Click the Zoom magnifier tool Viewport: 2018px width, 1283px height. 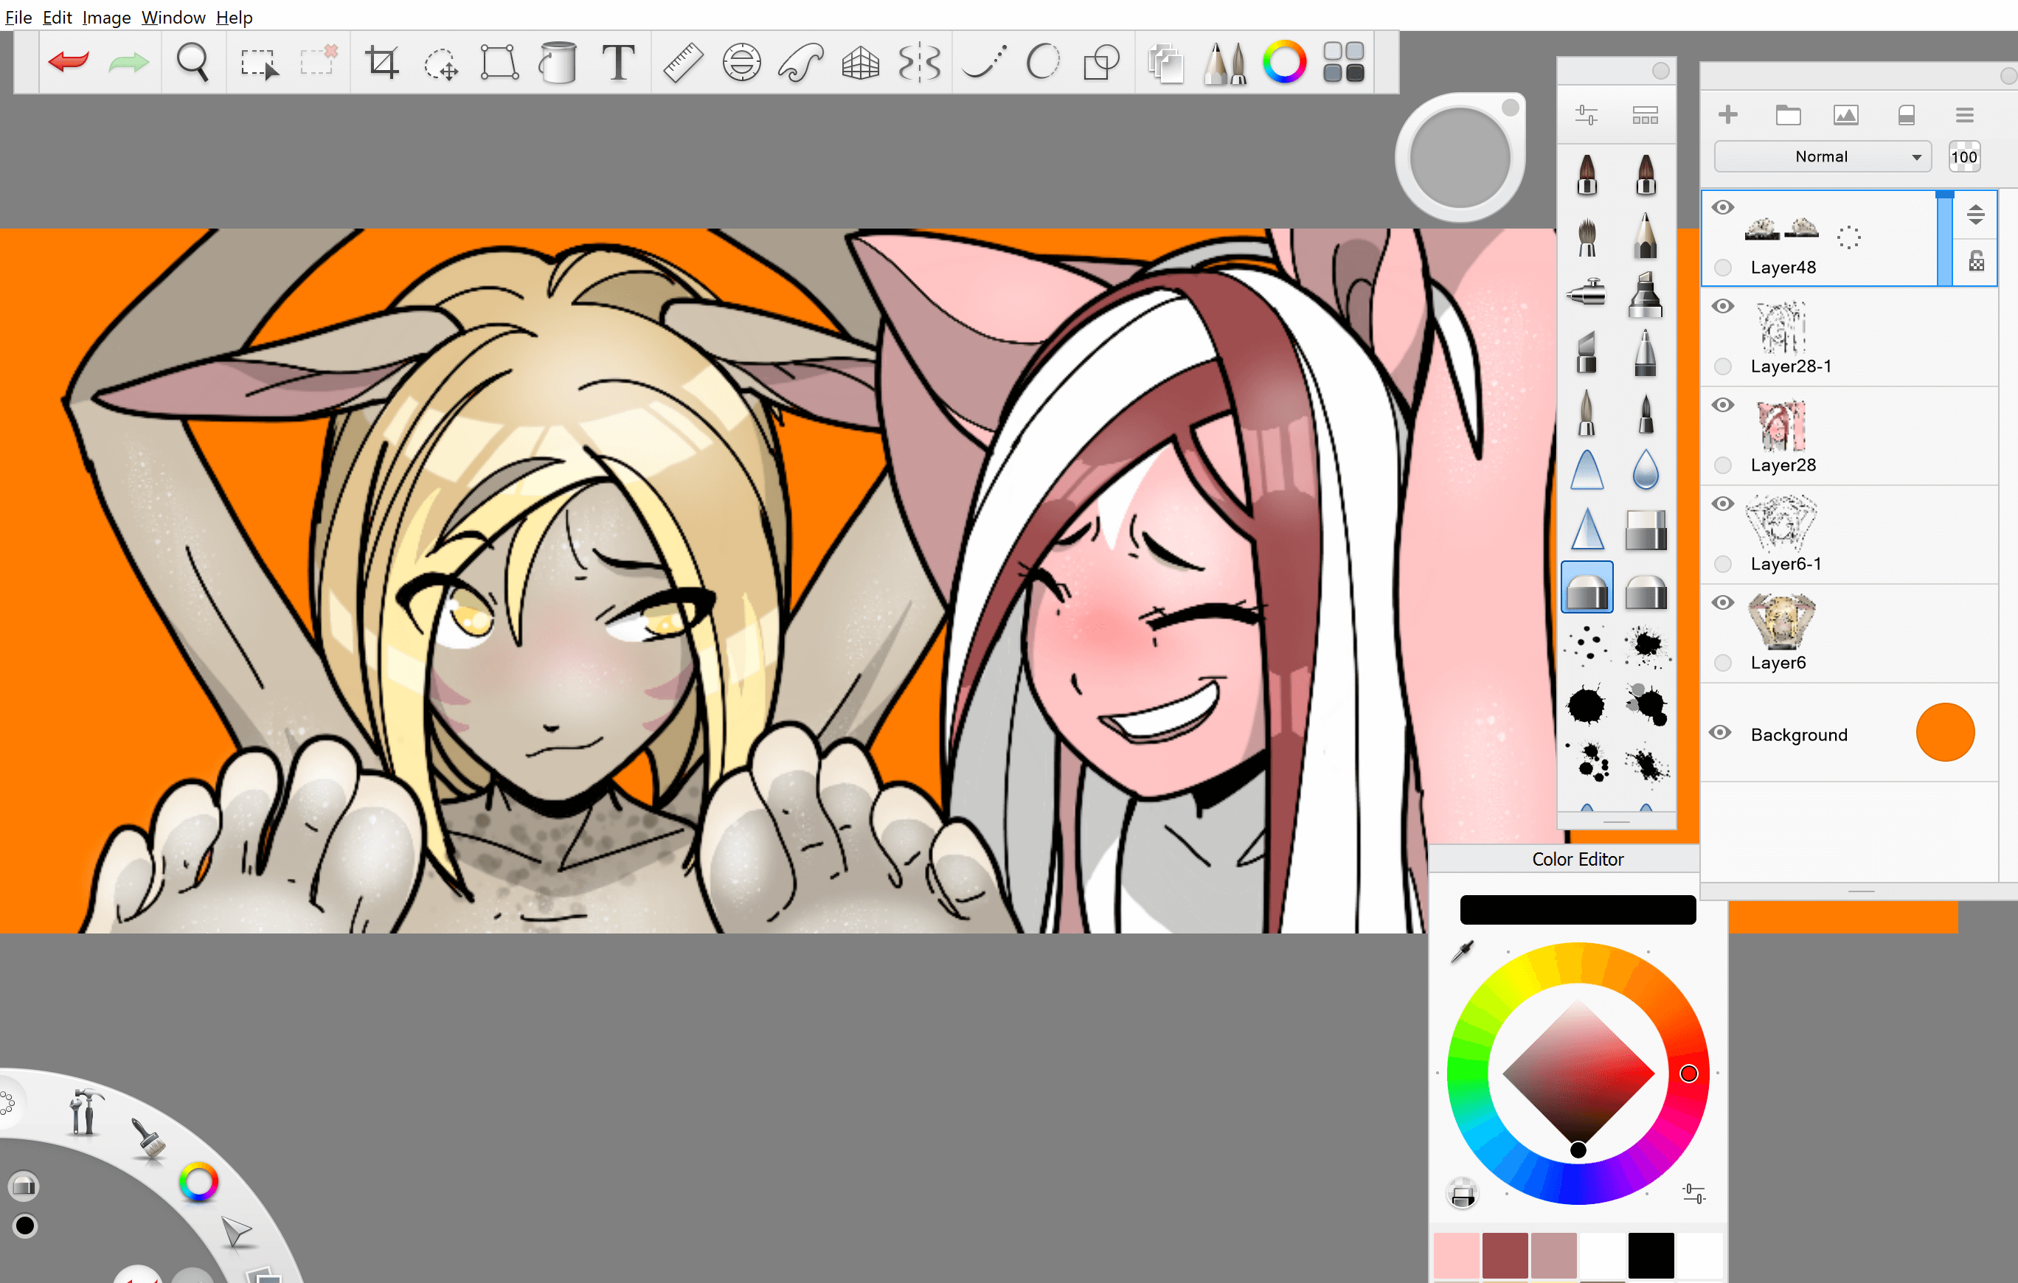click(x=193, y=63)
